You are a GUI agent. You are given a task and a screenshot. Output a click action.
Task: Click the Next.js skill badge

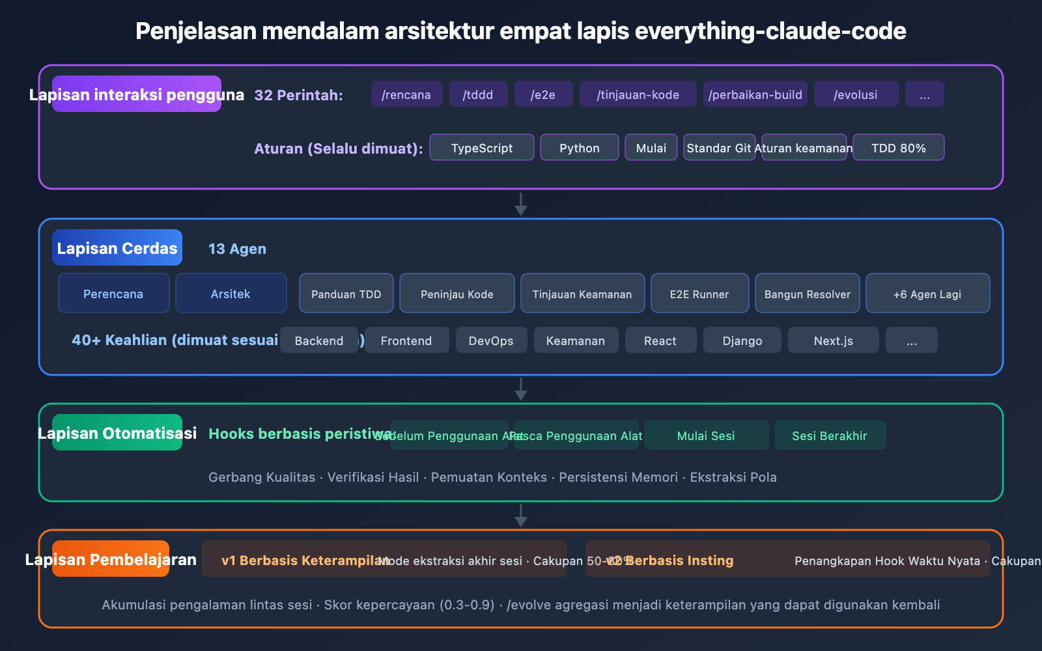[833, 340]
